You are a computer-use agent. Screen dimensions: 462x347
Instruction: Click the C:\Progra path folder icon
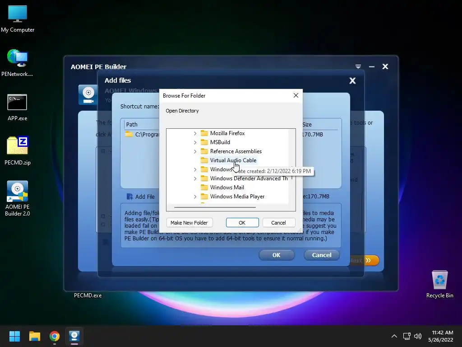(x=129, y=134)
